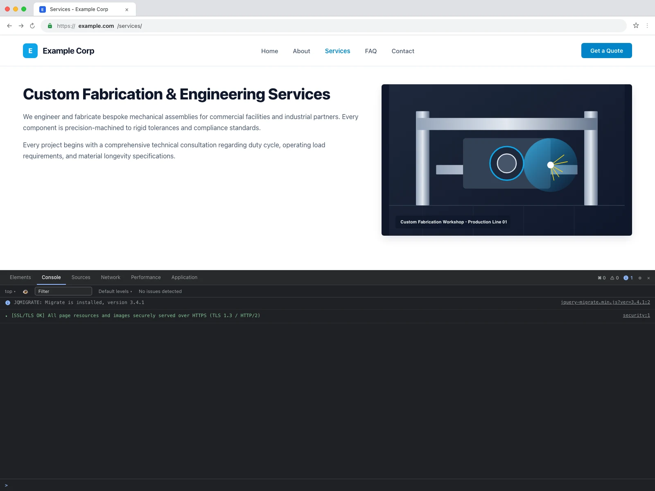Open jquery-migrate.min.js source link
Viewport: 655px width, 491px height.
pyautogui.click(x=605, y=302)
